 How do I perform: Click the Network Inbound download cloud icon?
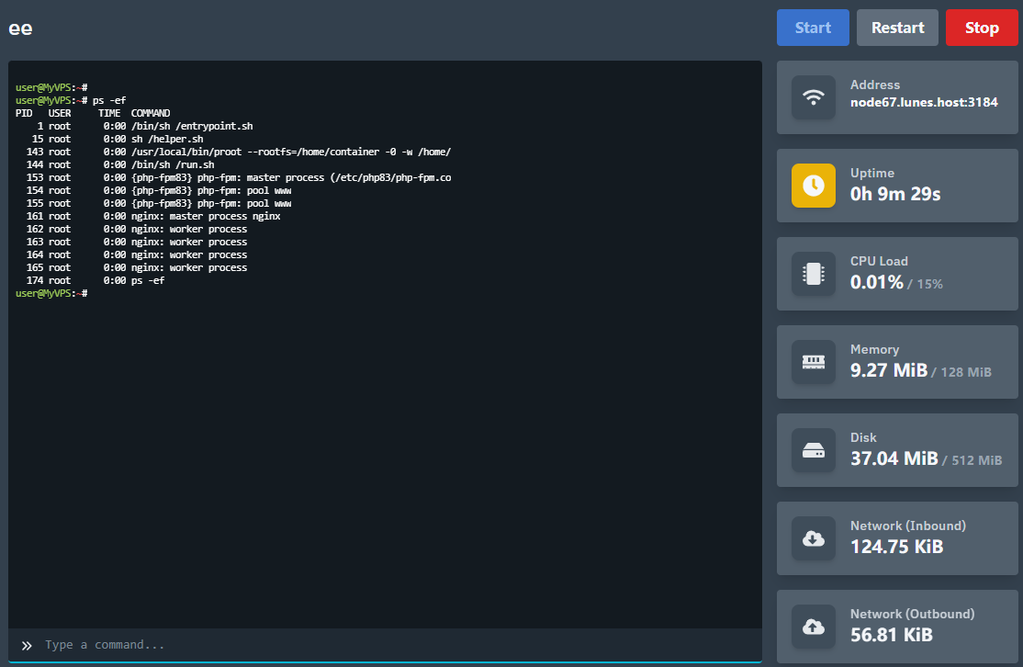[814, 538]
